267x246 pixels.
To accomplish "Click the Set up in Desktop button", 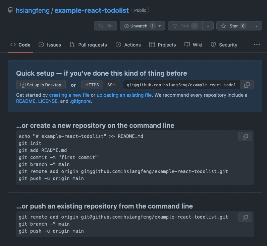I will pyautogui.click(x=41, y=85).
